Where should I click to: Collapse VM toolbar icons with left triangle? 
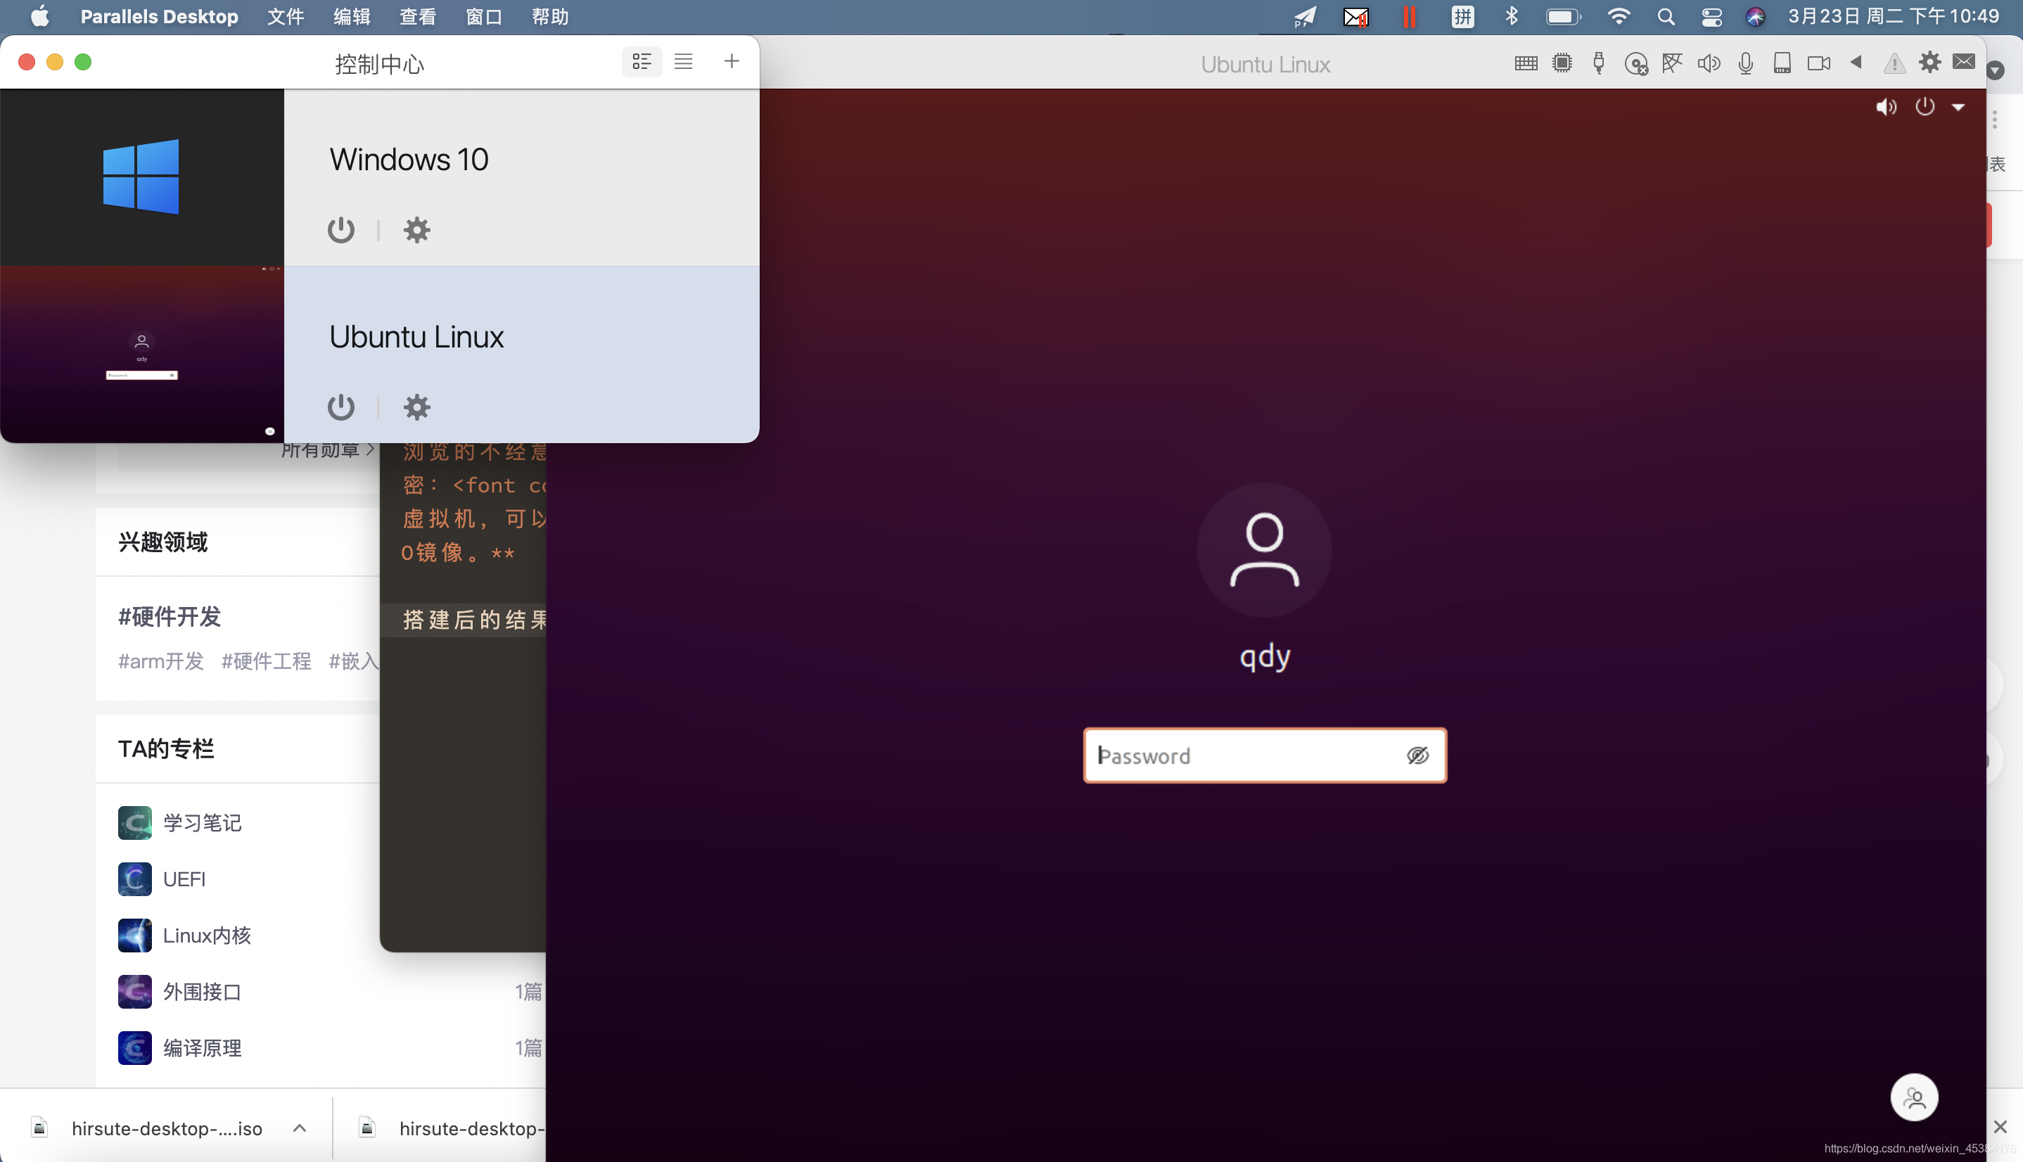coord(1856,62)
